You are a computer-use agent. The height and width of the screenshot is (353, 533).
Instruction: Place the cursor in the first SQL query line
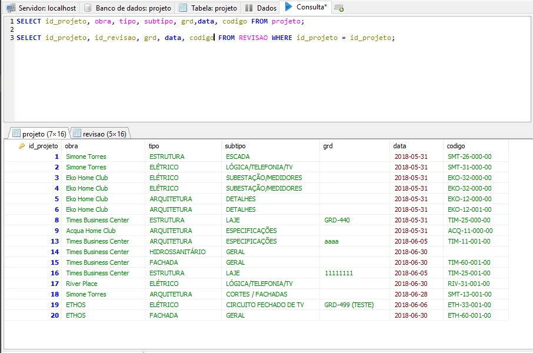click(160, 21)
